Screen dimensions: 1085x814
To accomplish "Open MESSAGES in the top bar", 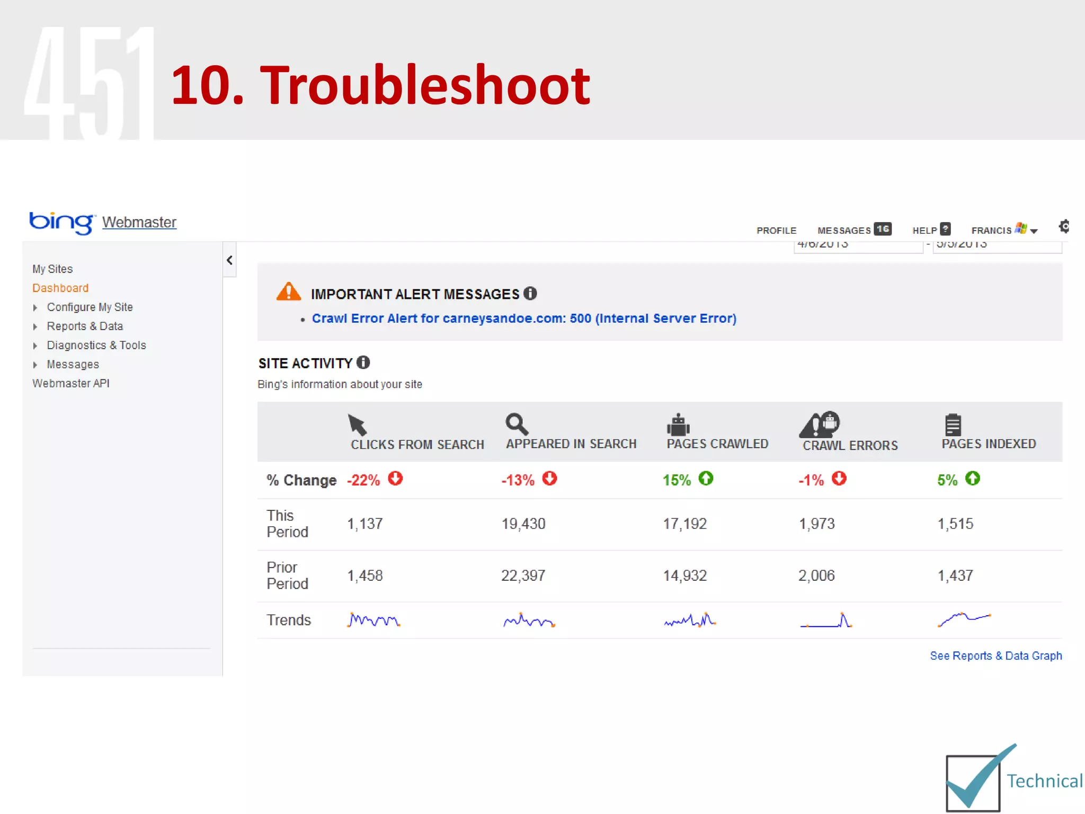I will coord(844,231).
